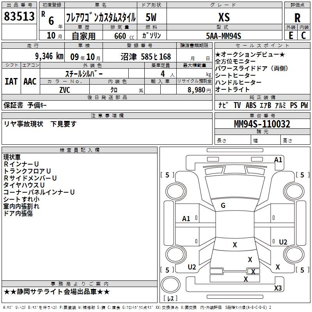Click the lot number 83513

tap(19, 17)
